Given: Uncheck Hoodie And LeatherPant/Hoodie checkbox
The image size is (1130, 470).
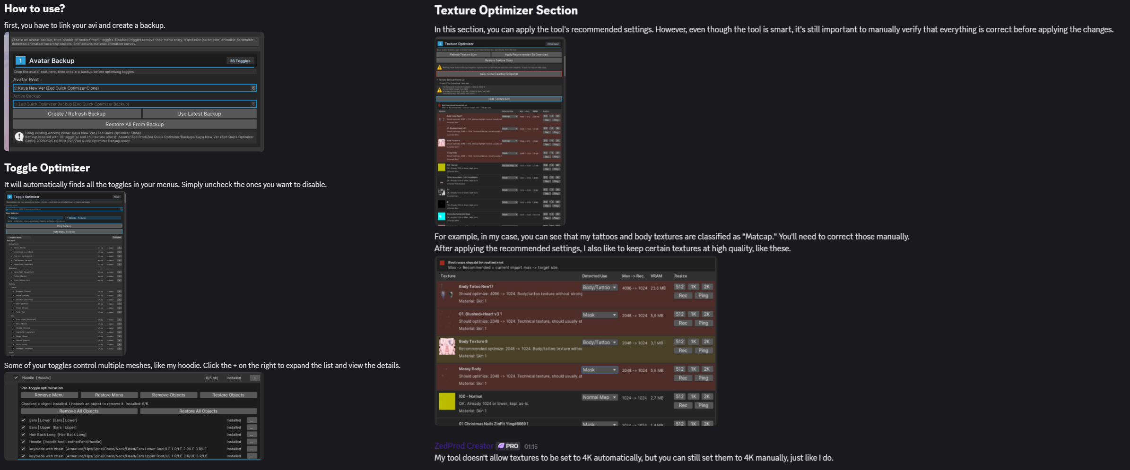Looking at the screenshot, I should click(x=23, y=442).
